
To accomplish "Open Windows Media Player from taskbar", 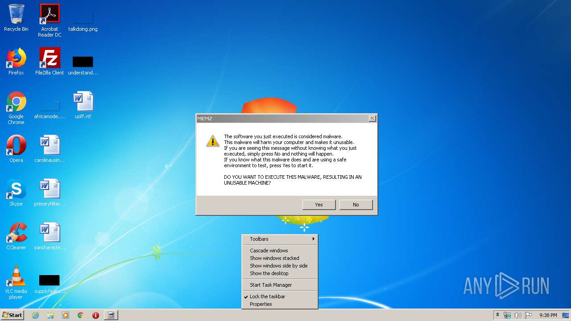I will [66, 315].
